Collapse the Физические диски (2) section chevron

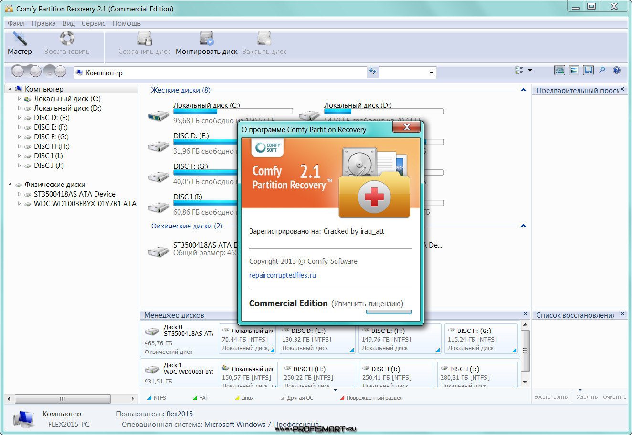click(x=523, y=226)
